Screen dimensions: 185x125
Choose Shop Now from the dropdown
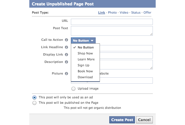85,53
